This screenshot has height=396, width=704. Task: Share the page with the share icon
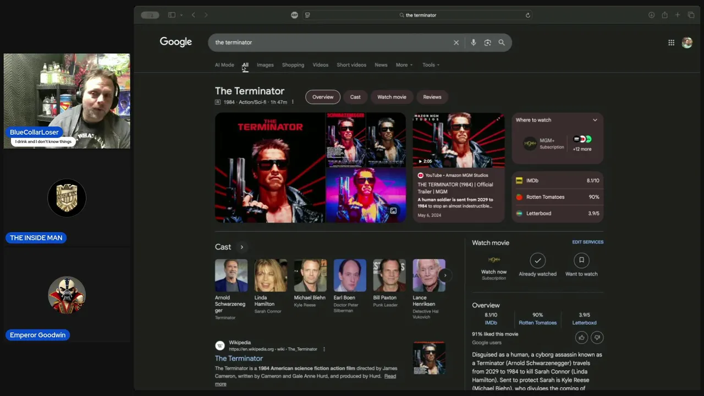[x=664, y=15]
